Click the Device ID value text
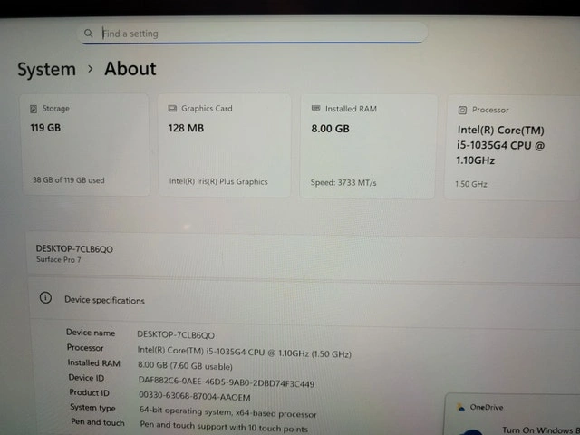The image size is (580, 435). pos(226,383)
